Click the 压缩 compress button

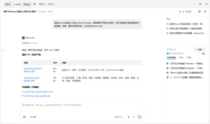tap(200, 50)
